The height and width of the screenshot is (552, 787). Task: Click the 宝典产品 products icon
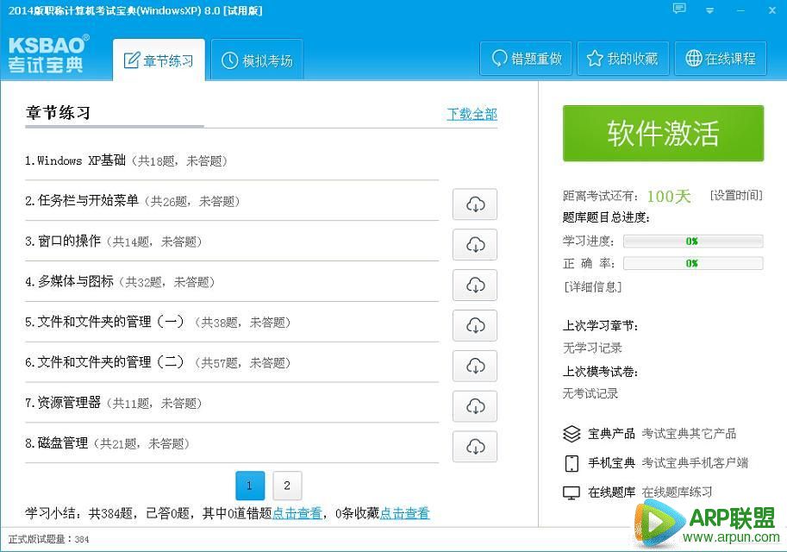click(572, 435)
